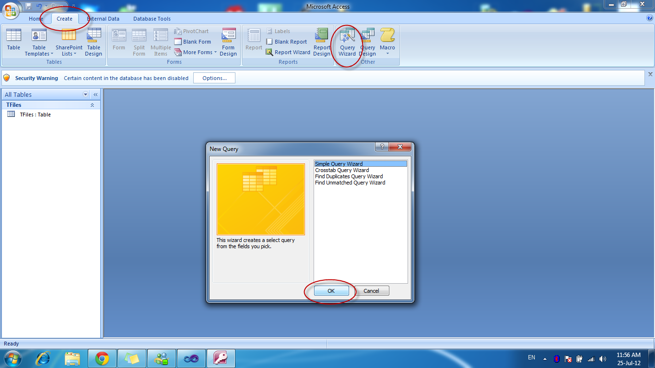Click the Office Button logo
This screenshot has width=655, height=368.
[x=11, y=11]
